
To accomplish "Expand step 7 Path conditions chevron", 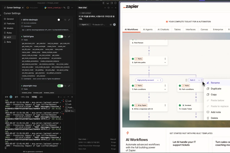I will [x=165, y=89].
